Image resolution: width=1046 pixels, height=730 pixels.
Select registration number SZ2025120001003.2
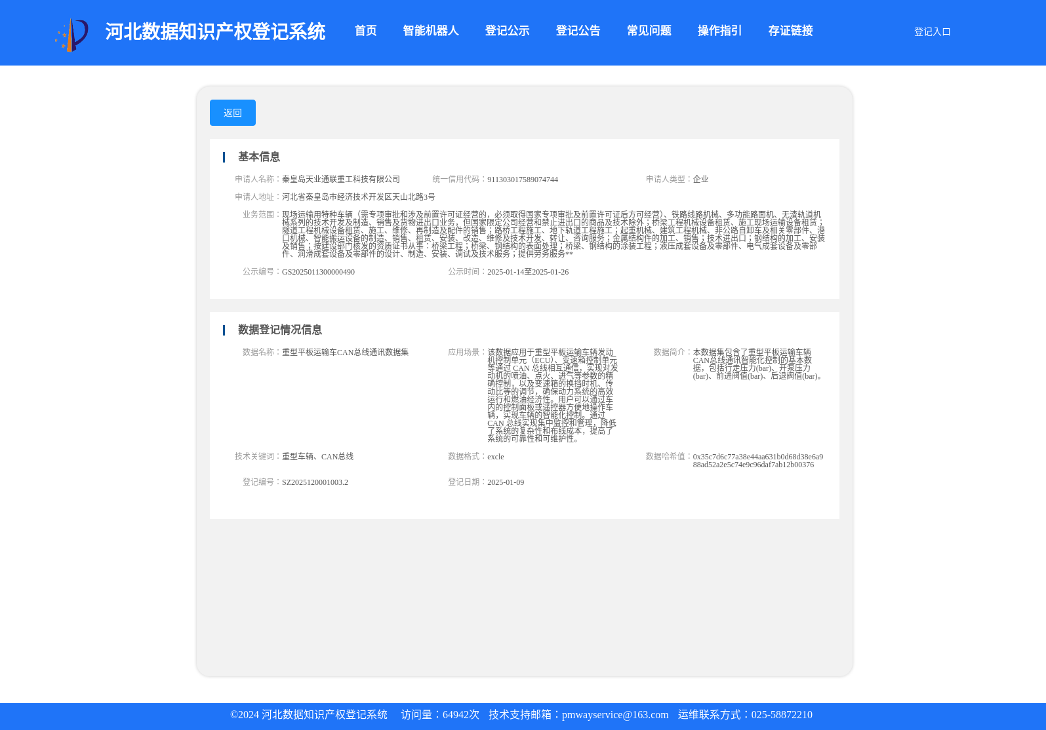(315, 482)
